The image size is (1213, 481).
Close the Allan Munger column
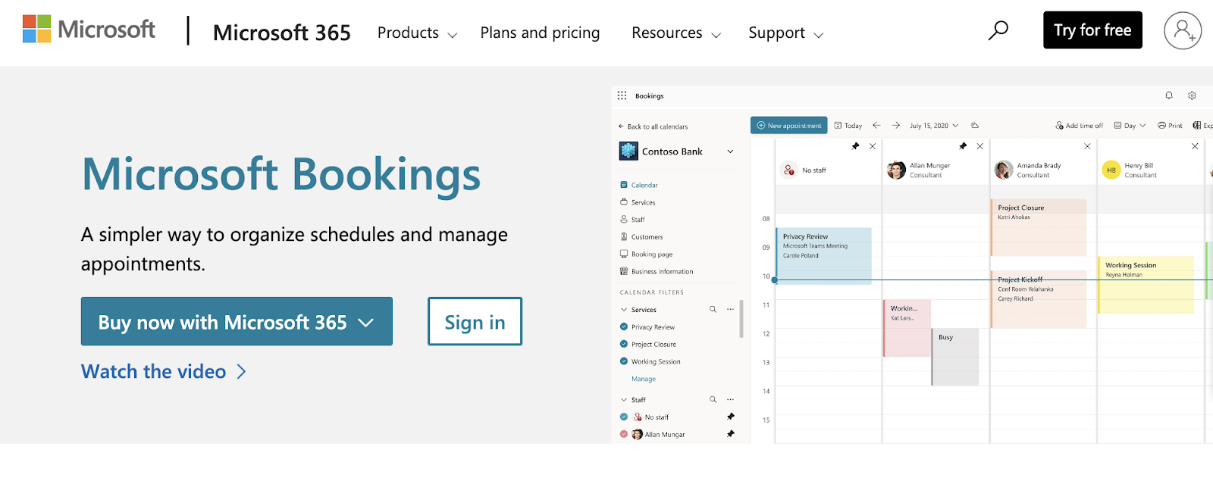click(980, 146)
